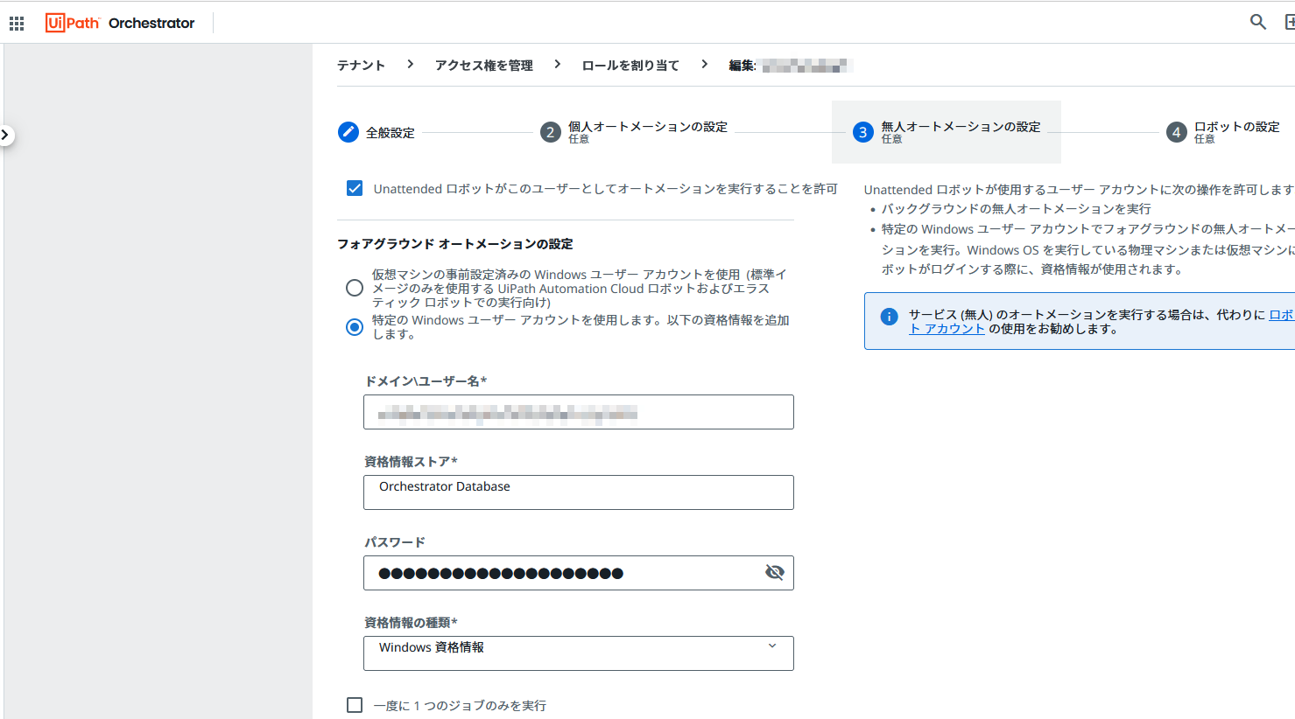
Task: Open the 資格情報の種類 dropdown
Action: [579, 653]
